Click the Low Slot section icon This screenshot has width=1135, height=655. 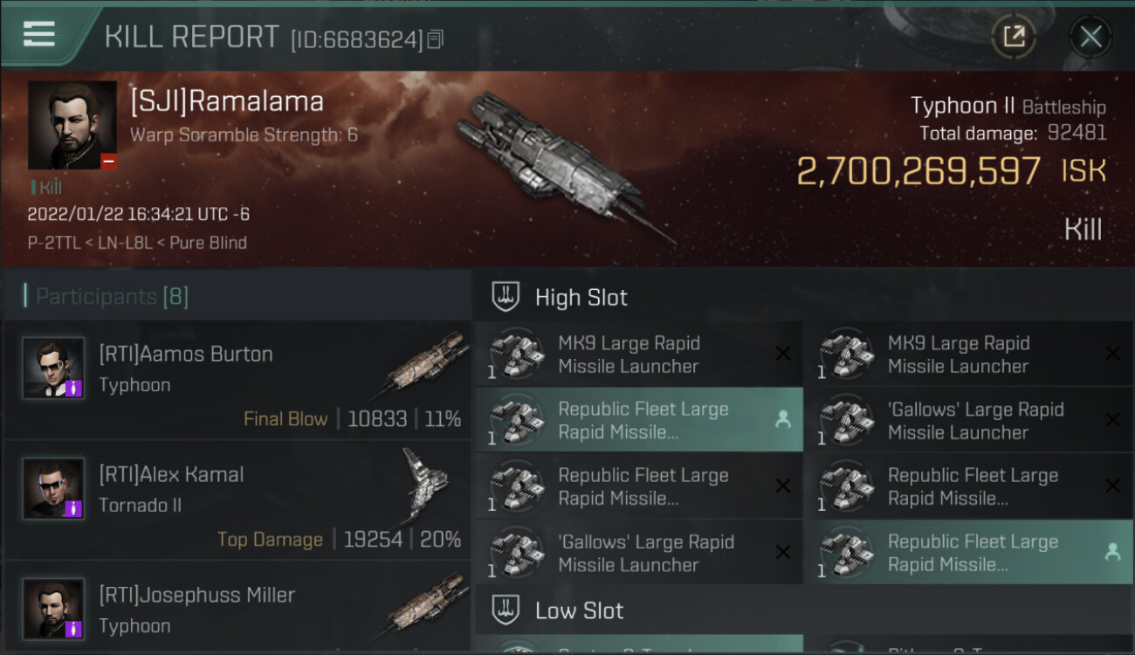pyautogui.click(x=506, y=610)
